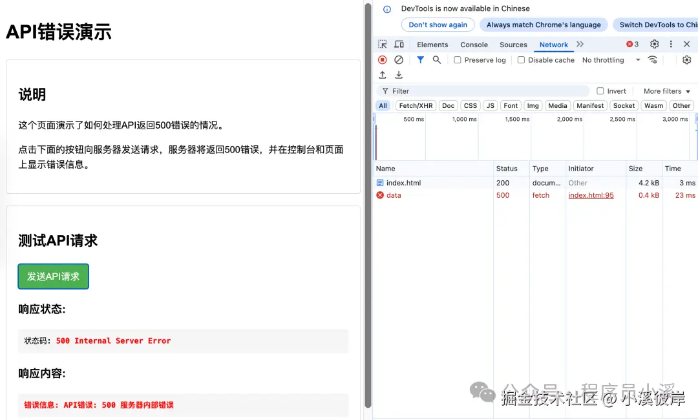Screen dimensions: 698x420
Task: Open the network search magnifier
Action: 437,59
